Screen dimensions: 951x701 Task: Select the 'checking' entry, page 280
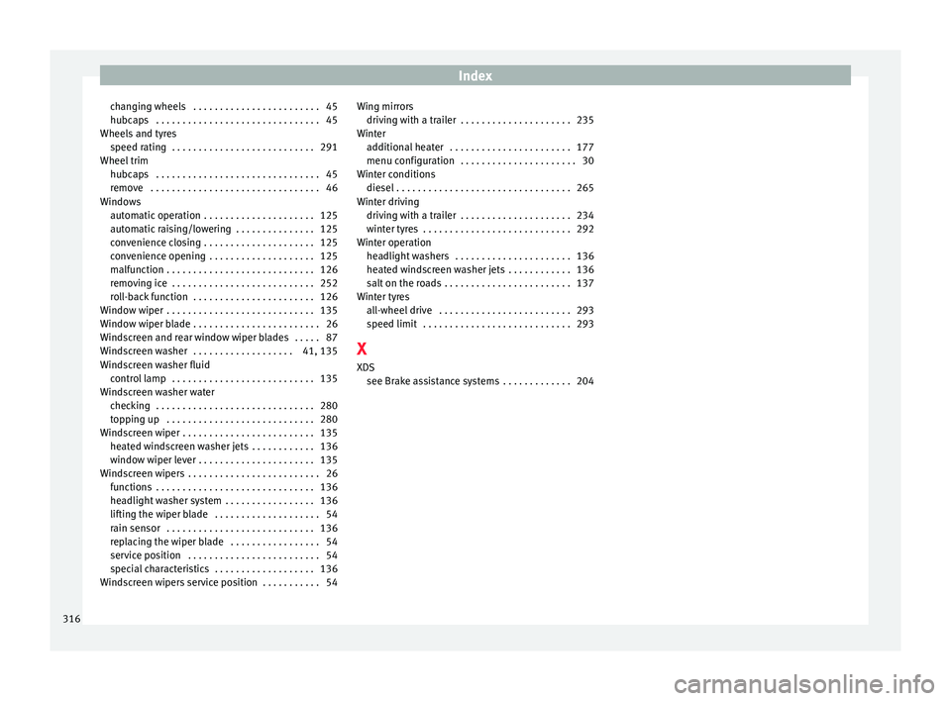click(224, 406)
